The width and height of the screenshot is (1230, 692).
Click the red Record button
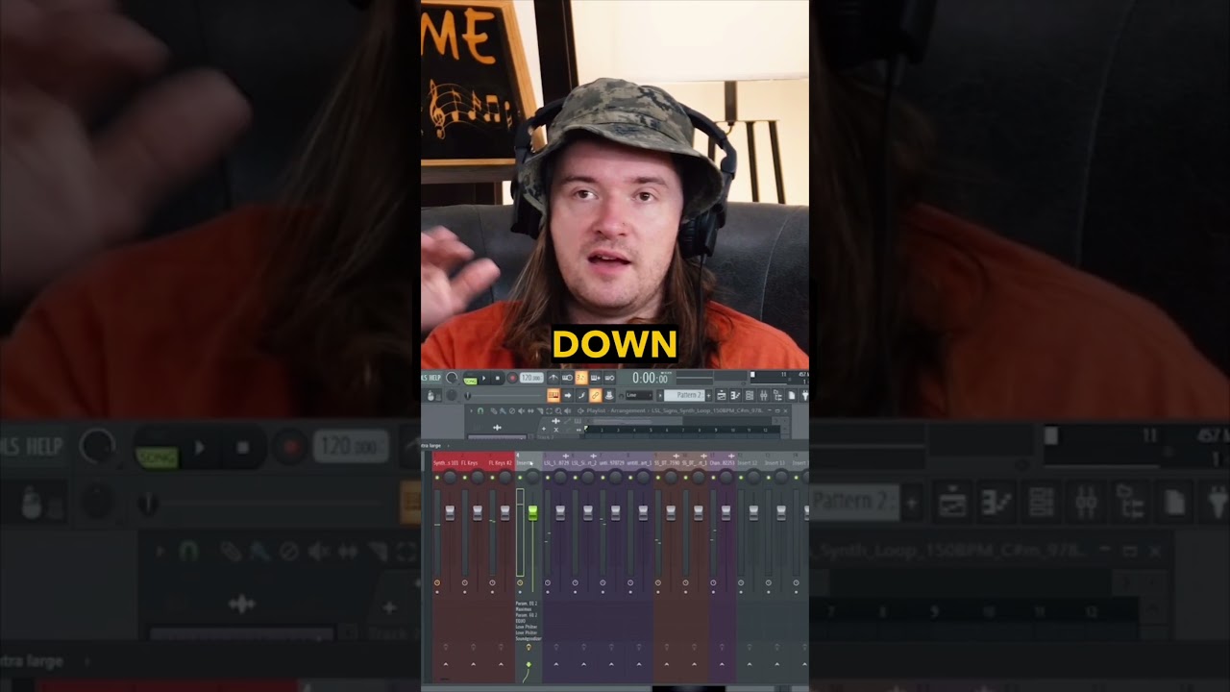coord(512,378)
